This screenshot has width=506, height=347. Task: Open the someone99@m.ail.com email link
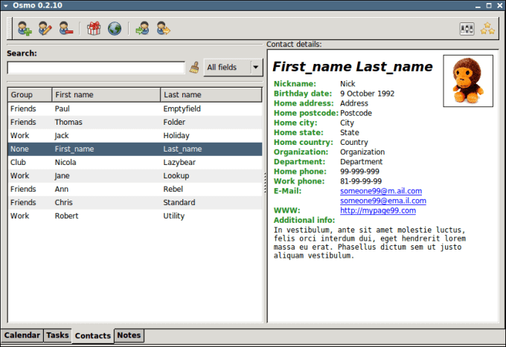(x=381, y=191)
